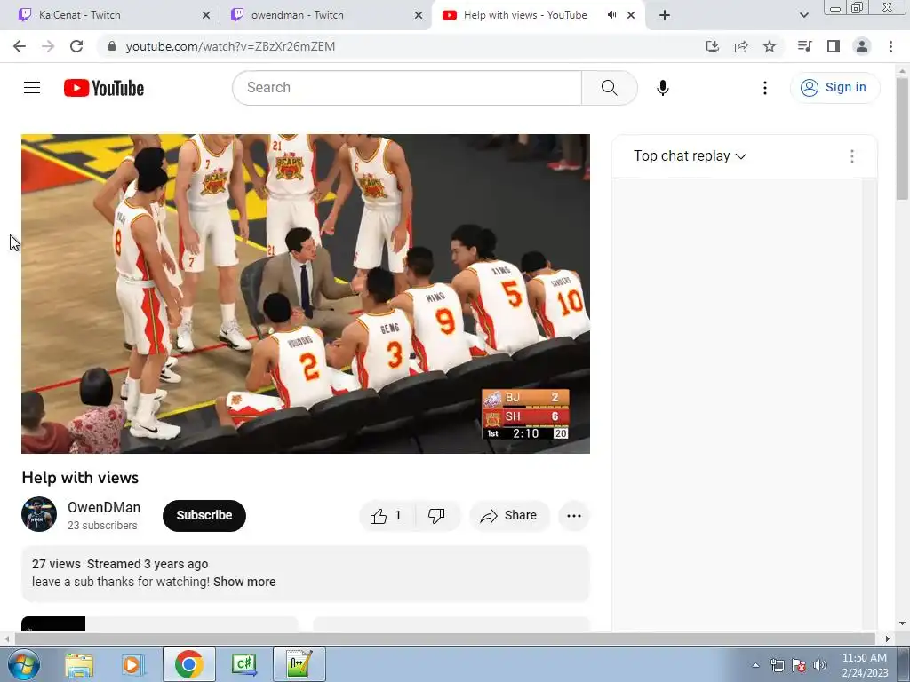Click '27 views Streamed 3 years ago' text
Image resolution: width=910 pixels, height=682 pixels.
pos(120,564)
